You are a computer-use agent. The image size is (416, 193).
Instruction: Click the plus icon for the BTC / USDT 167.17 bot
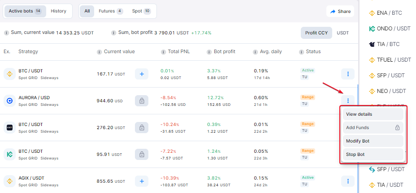tap(142, 74)
